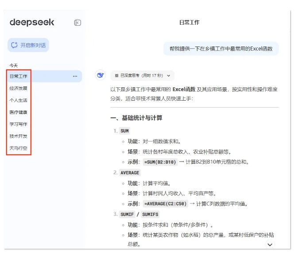This screenshot has height=254, width=295.
Task: Click the text 计算村民人均收入、平均亩产等
Action: click(x=180, y=193)
